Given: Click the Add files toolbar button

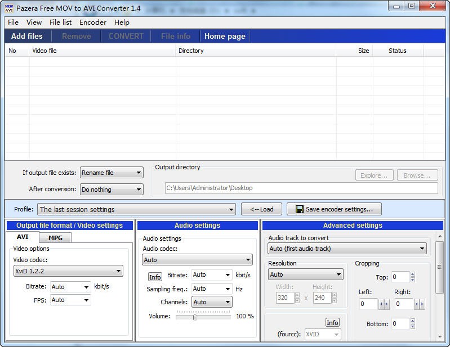Looking at the screenshot, I should pos(27,36).
